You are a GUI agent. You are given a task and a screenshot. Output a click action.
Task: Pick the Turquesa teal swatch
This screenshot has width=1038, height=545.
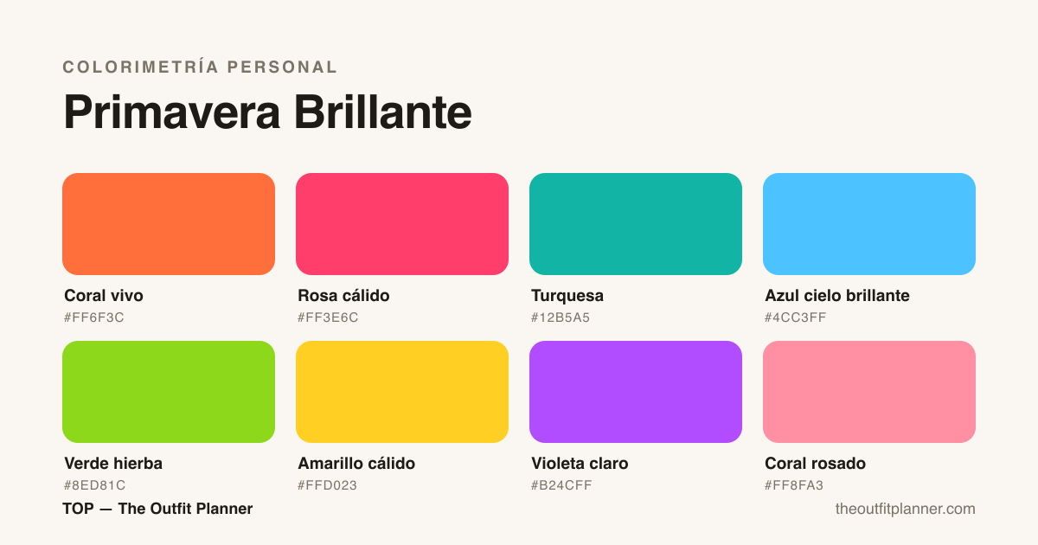tap(636, 224)
